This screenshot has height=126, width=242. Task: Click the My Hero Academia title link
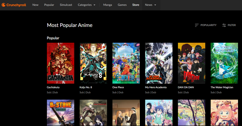pyautogui.click(x=156, y=87)
